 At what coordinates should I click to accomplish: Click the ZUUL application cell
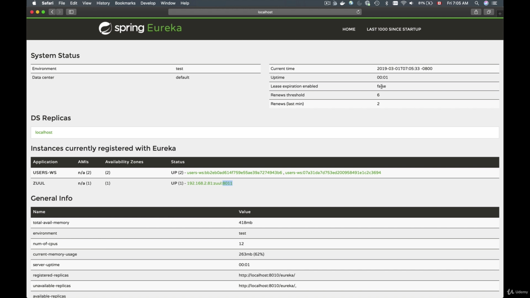click(39, 183)
